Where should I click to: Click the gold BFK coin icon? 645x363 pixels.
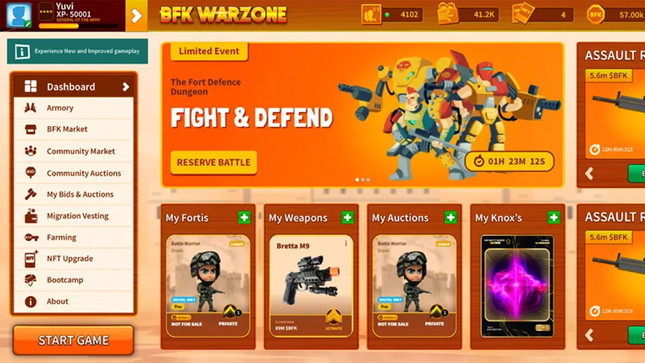596,15
